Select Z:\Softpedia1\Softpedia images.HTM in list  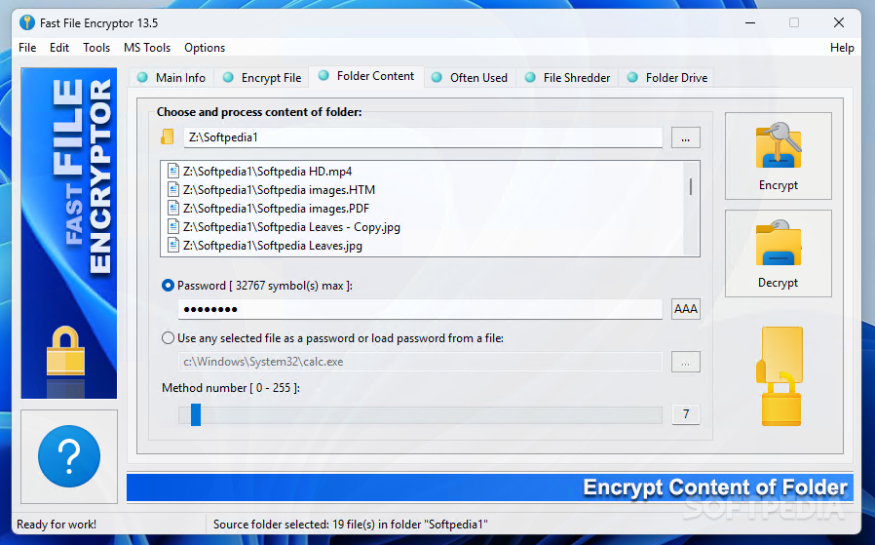click(x=279, y=189)
